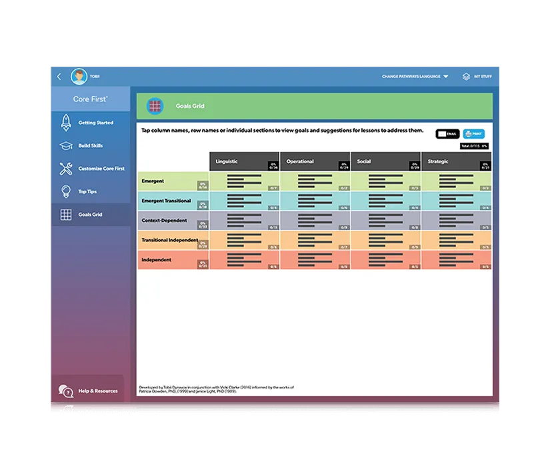Open My Stuff stack icon
The height and width of the screenshot is (450, 550).
pyautogui.click(x=466, y=77)
